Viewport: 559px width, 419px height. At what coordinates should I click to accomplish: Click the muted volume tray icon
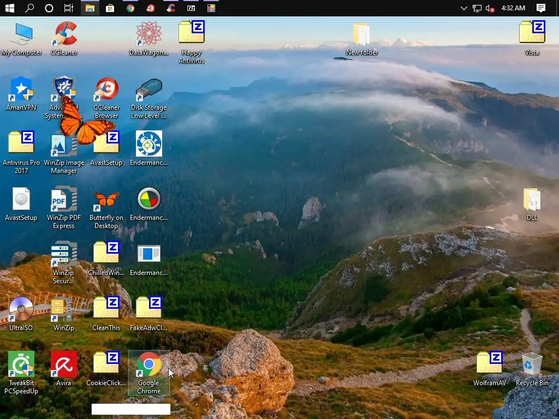pos(490,8)
